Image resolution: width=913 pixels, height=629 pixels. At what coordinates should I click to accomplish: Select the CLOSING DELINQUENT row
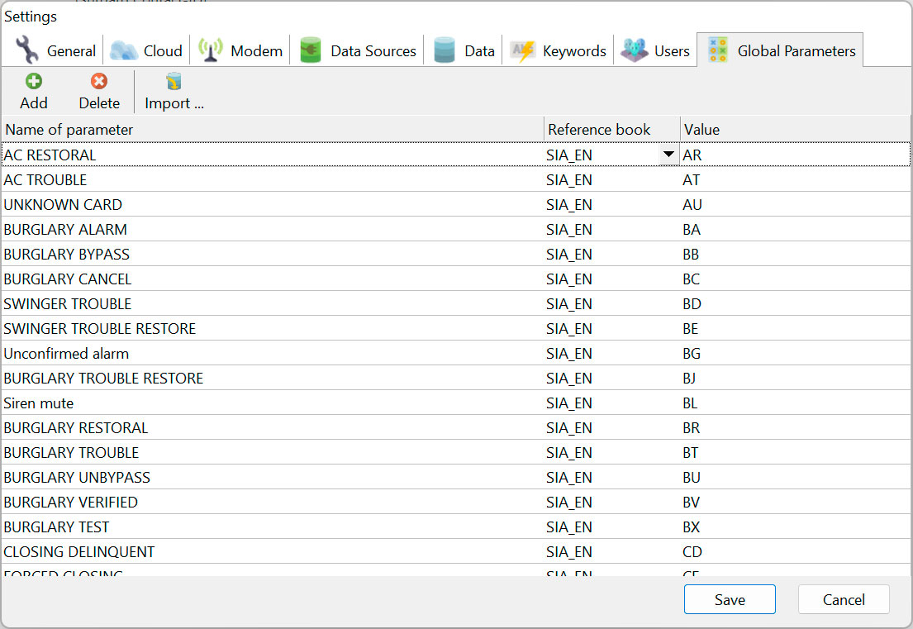click(456, 551)
